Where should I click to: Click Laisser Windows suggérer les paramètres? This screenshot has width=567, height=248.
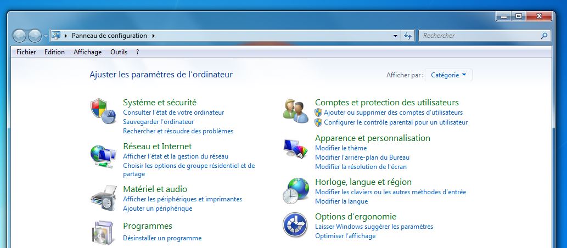coord(374,227)
